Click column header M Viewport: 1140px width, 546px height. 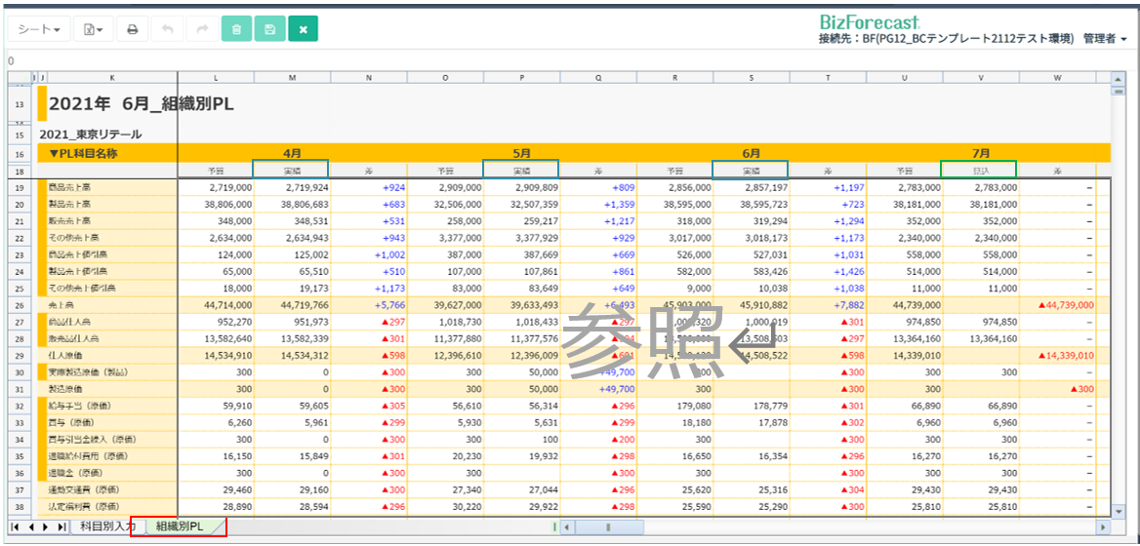[x=292, y=77]
